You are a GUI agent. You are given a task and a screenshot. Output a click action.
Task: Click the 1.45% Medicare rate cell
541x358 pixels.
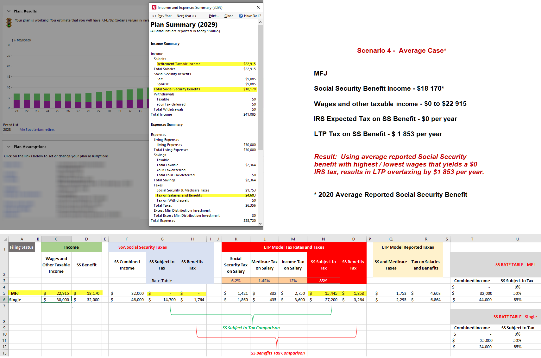[x=264, y=281]
